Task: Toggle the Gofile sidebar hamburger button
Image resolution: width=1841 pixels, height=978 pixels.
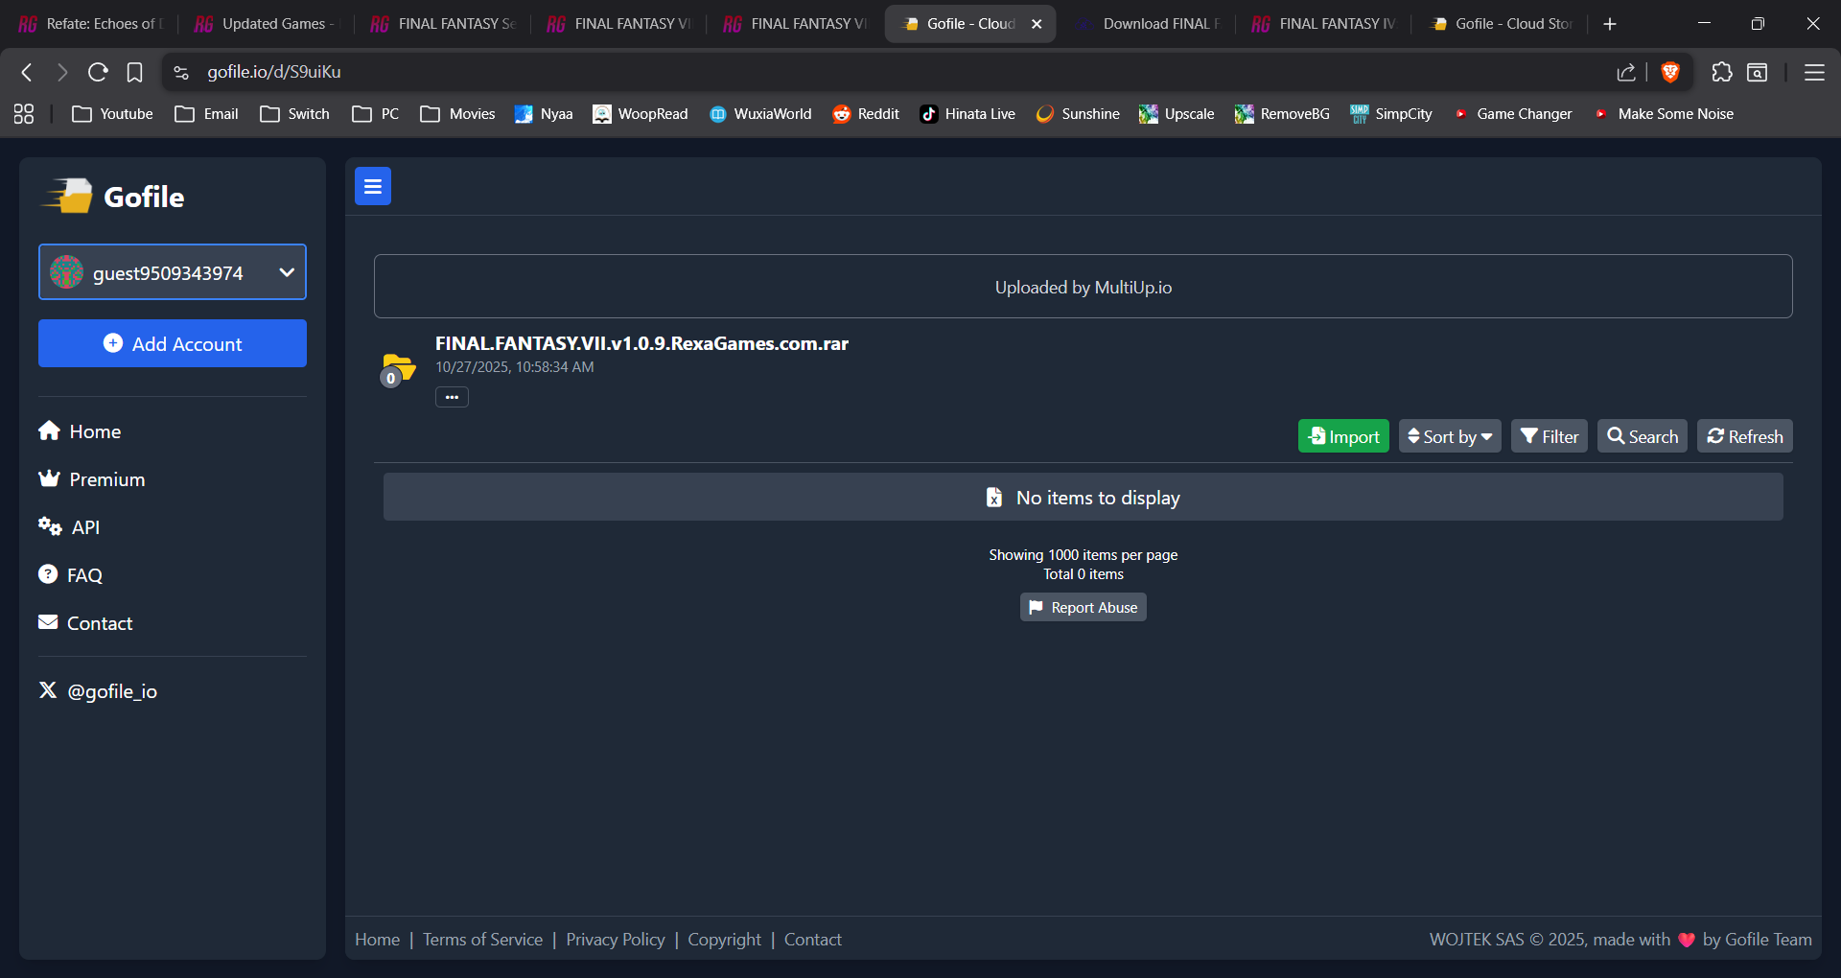Action: [x=373, y=186]
